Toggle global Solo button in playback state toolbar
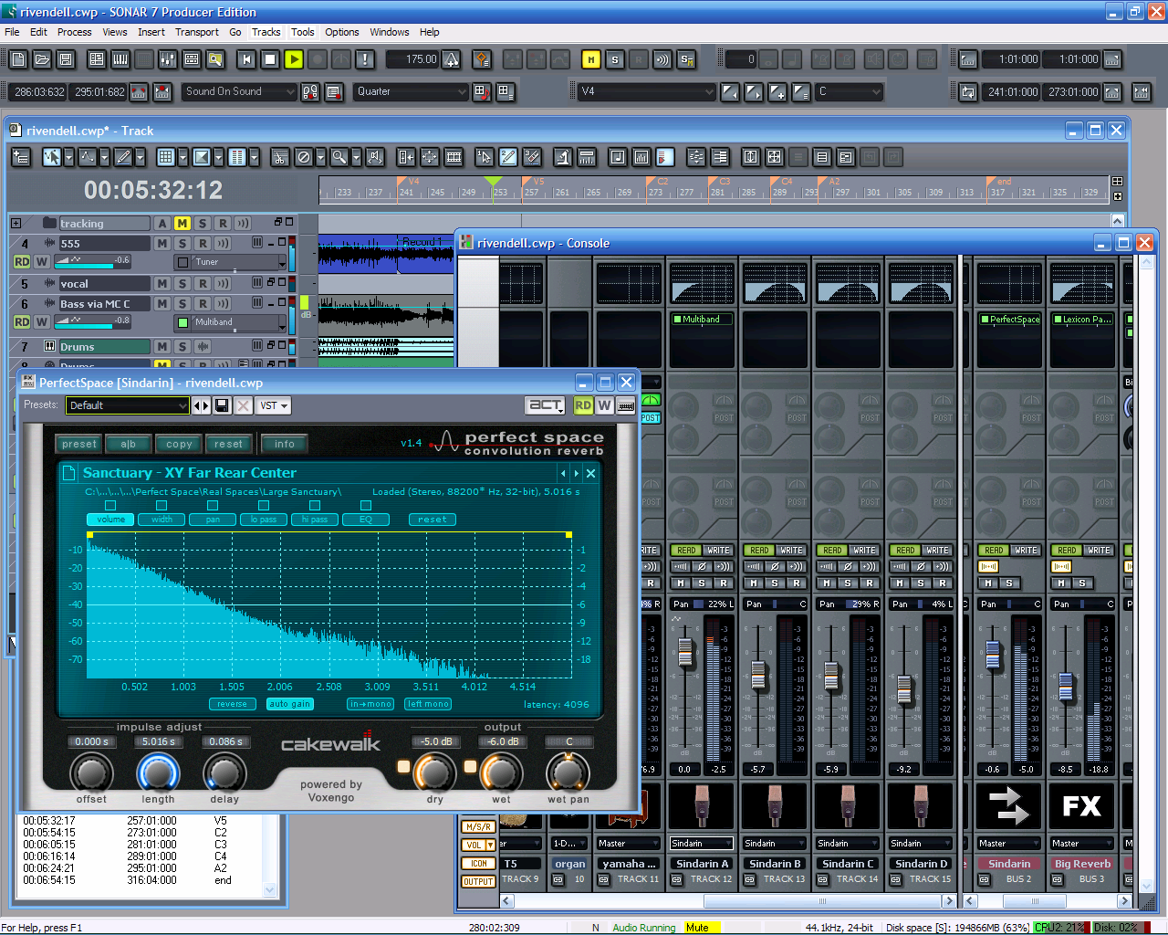1168x935 pixels. click(x=615, y=59)
